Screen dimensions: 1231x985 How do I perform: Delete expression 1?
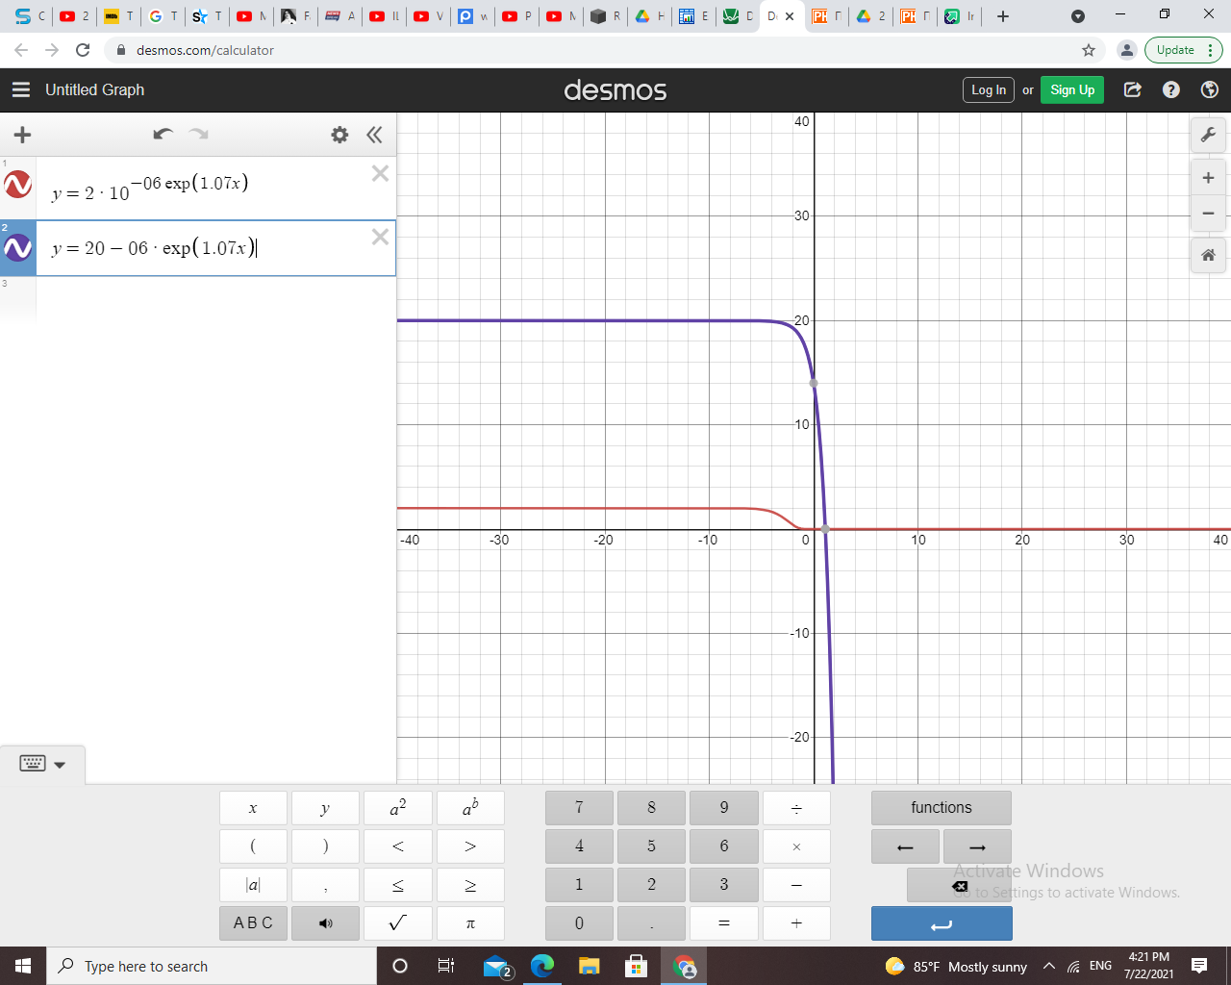[380, 173]
